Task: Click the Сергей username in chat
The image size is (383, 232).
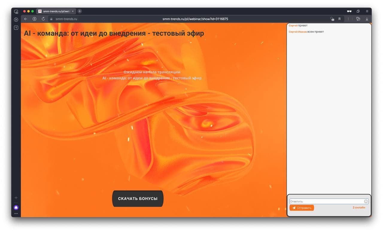Action: (x=293, y=26)
